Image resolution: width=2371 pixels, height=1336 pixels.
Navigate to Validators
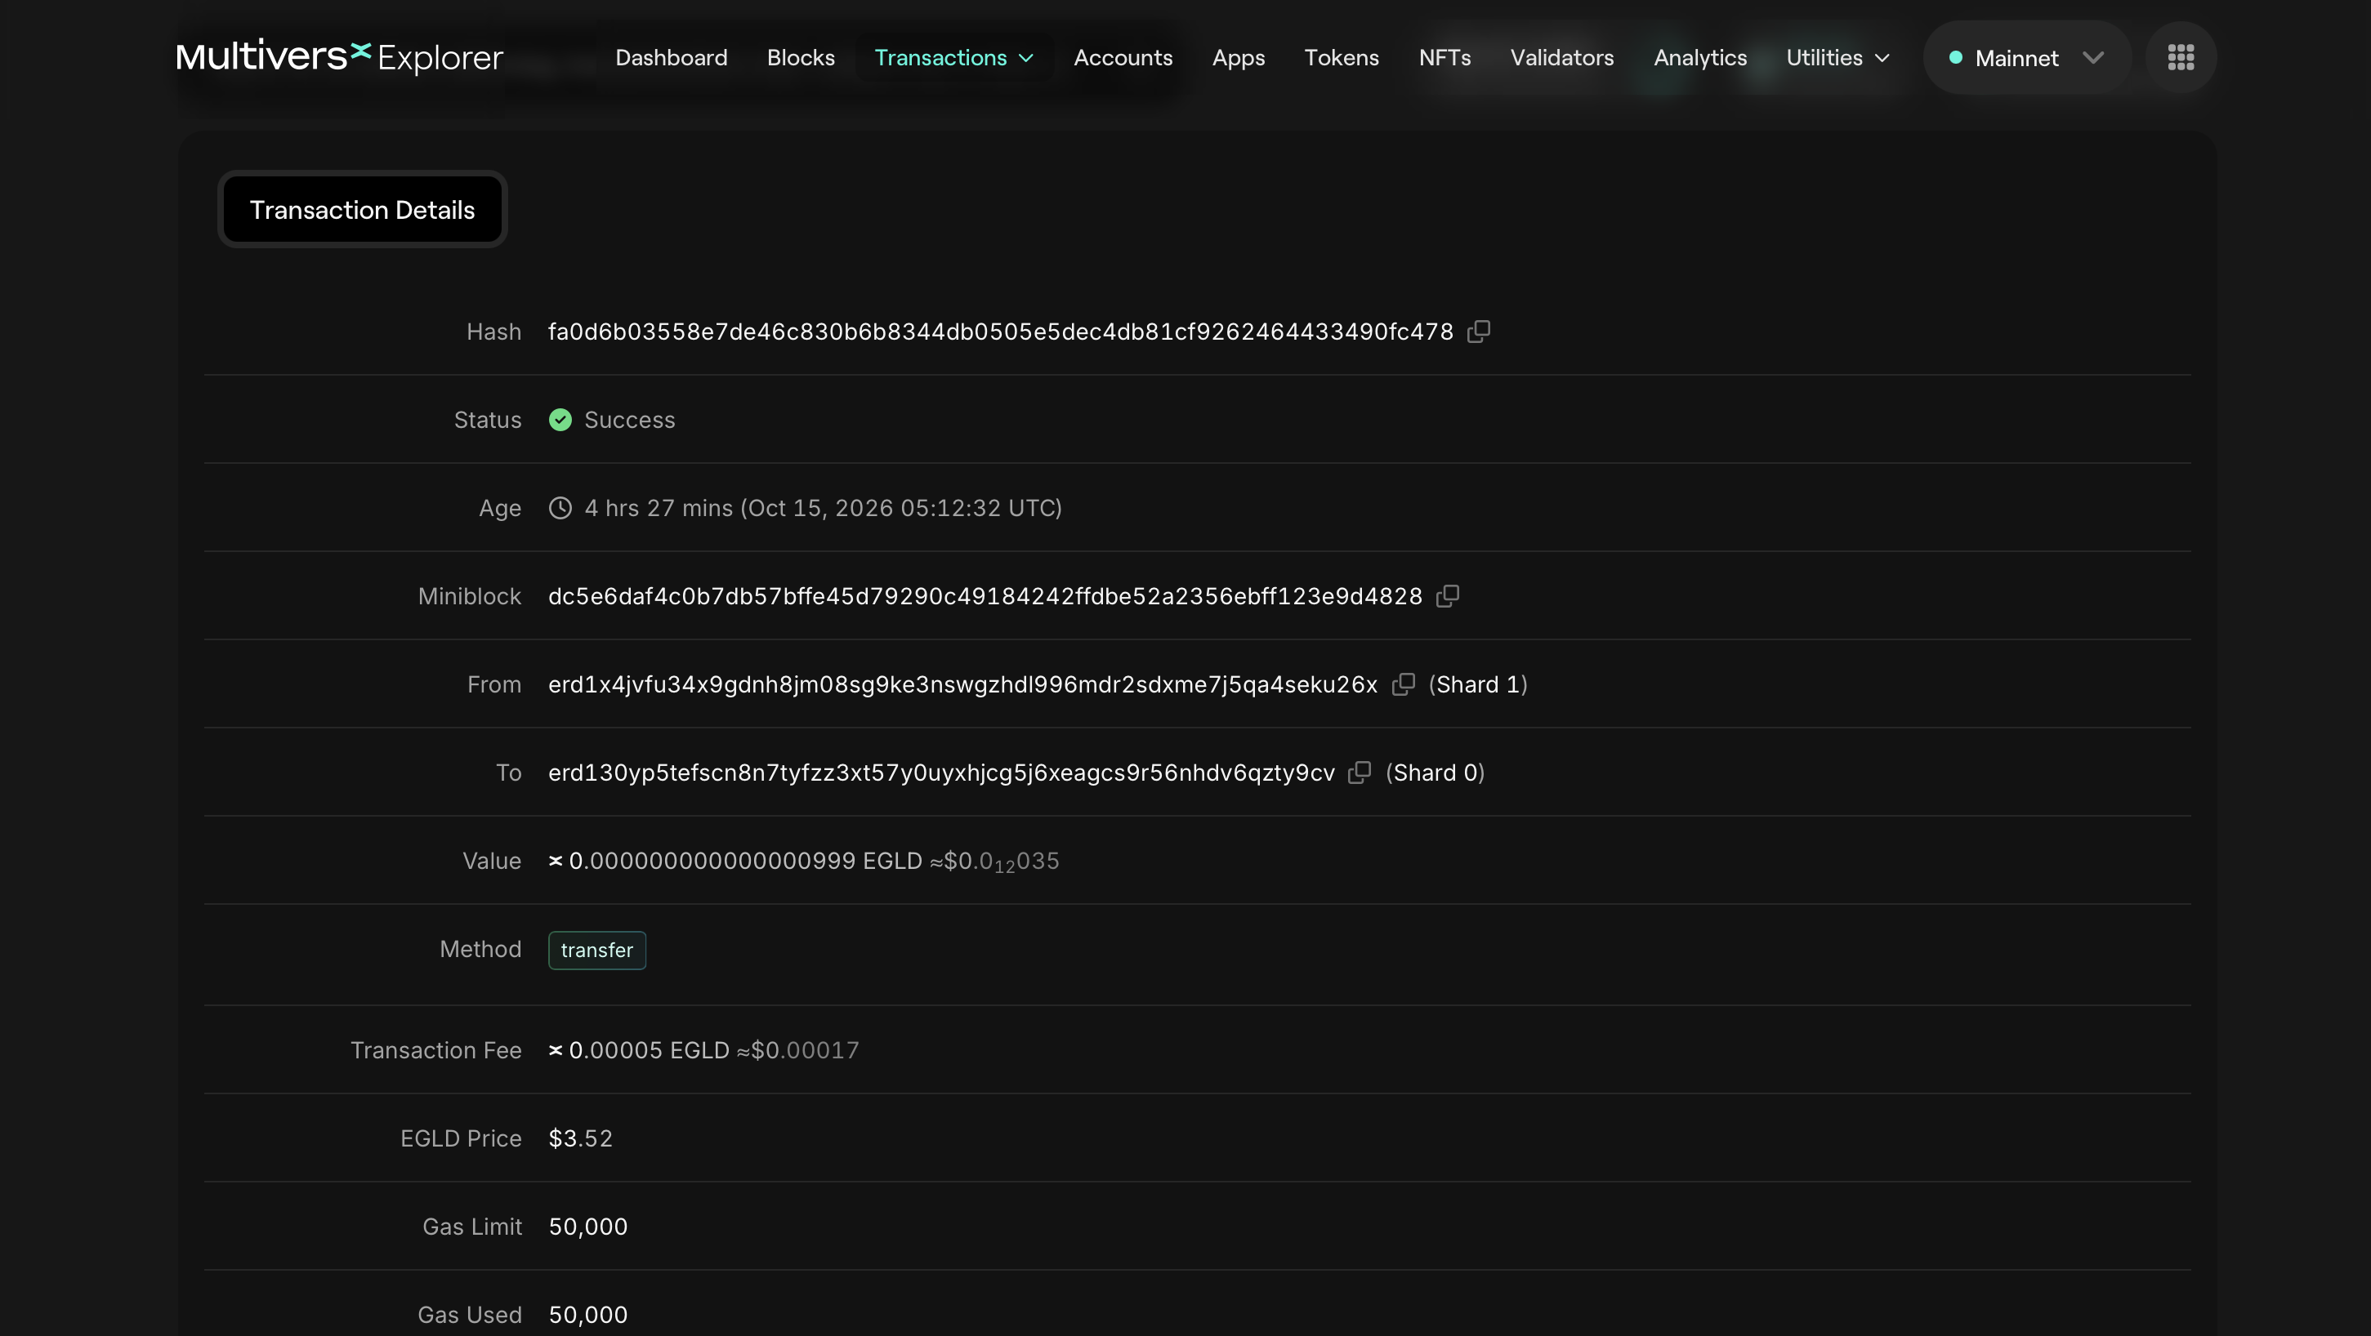(x=1562, y=57)
